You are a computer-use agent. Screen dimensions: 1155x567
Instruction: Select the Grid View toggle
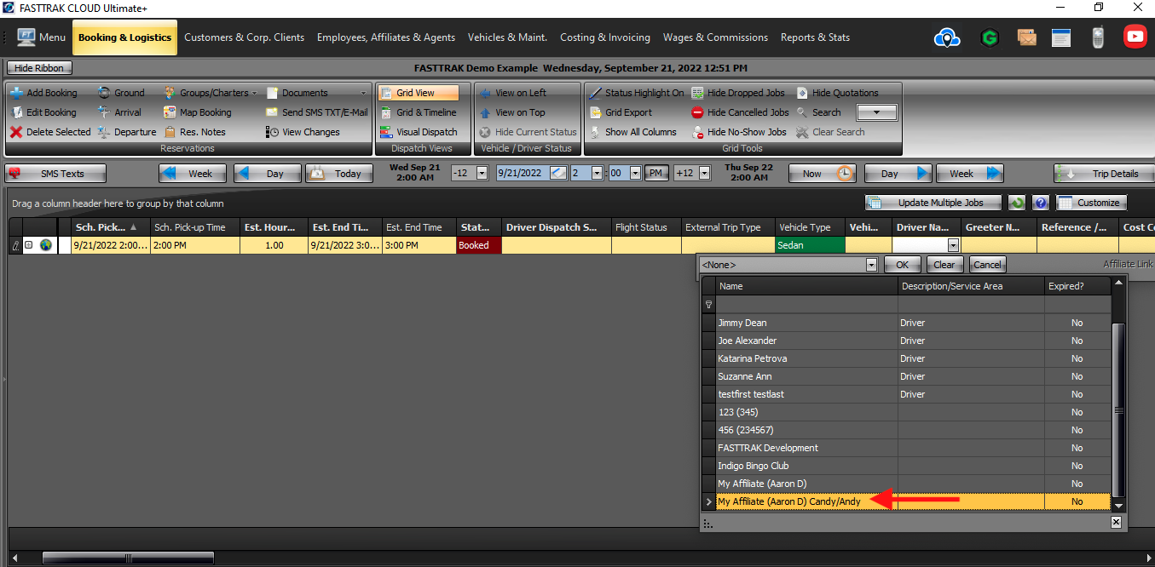pyautogui.click(x=418, y=93)
